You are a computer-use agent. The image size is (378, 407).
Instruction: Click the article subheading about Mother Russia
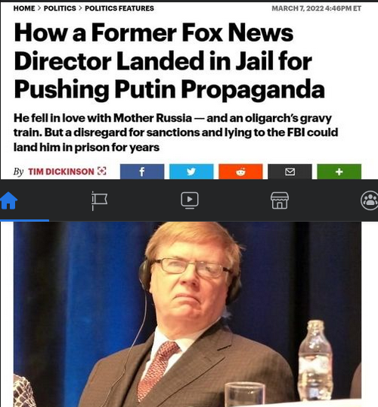click(175, 132)
